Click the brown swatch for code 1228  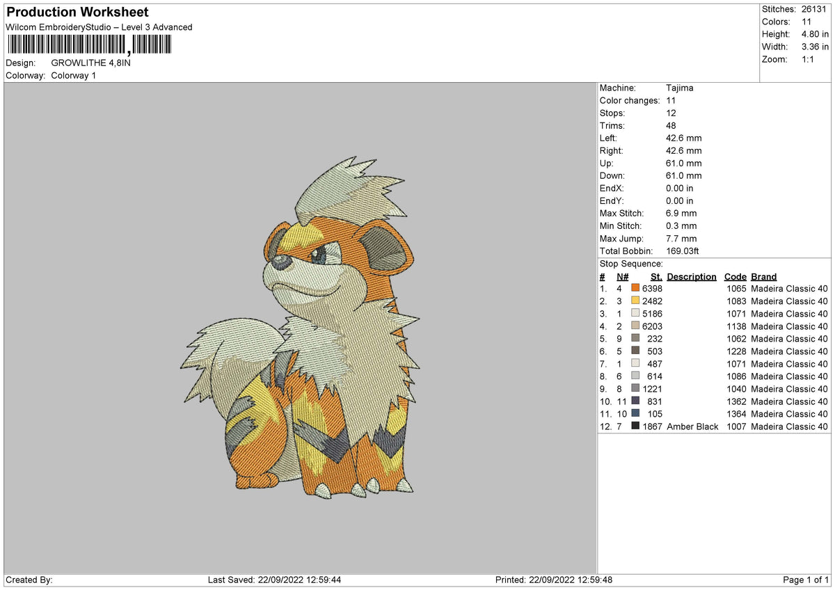pyautogui.click(x=635, y=351)
